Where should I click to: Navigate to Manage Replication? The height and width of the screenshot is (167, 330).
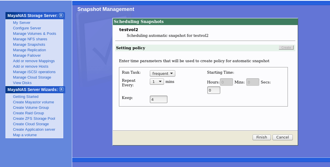[29, 50]
